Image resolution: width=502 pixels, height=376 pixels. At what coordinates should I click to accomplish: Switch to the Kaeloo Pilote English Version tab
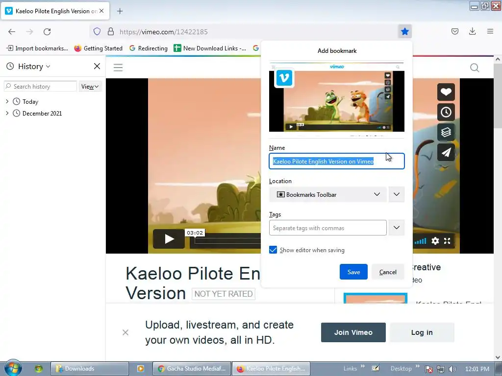point(55,11)
